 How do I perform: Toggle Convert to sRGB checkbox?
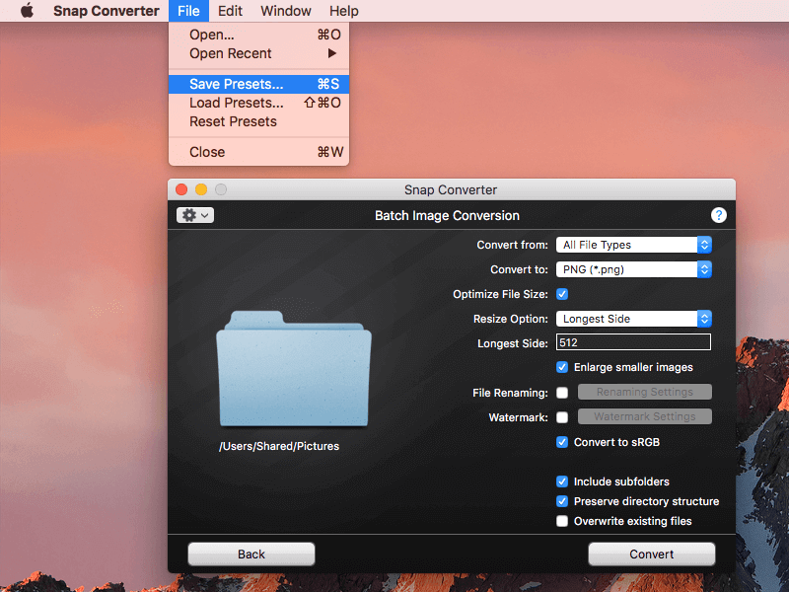(562, 442)
